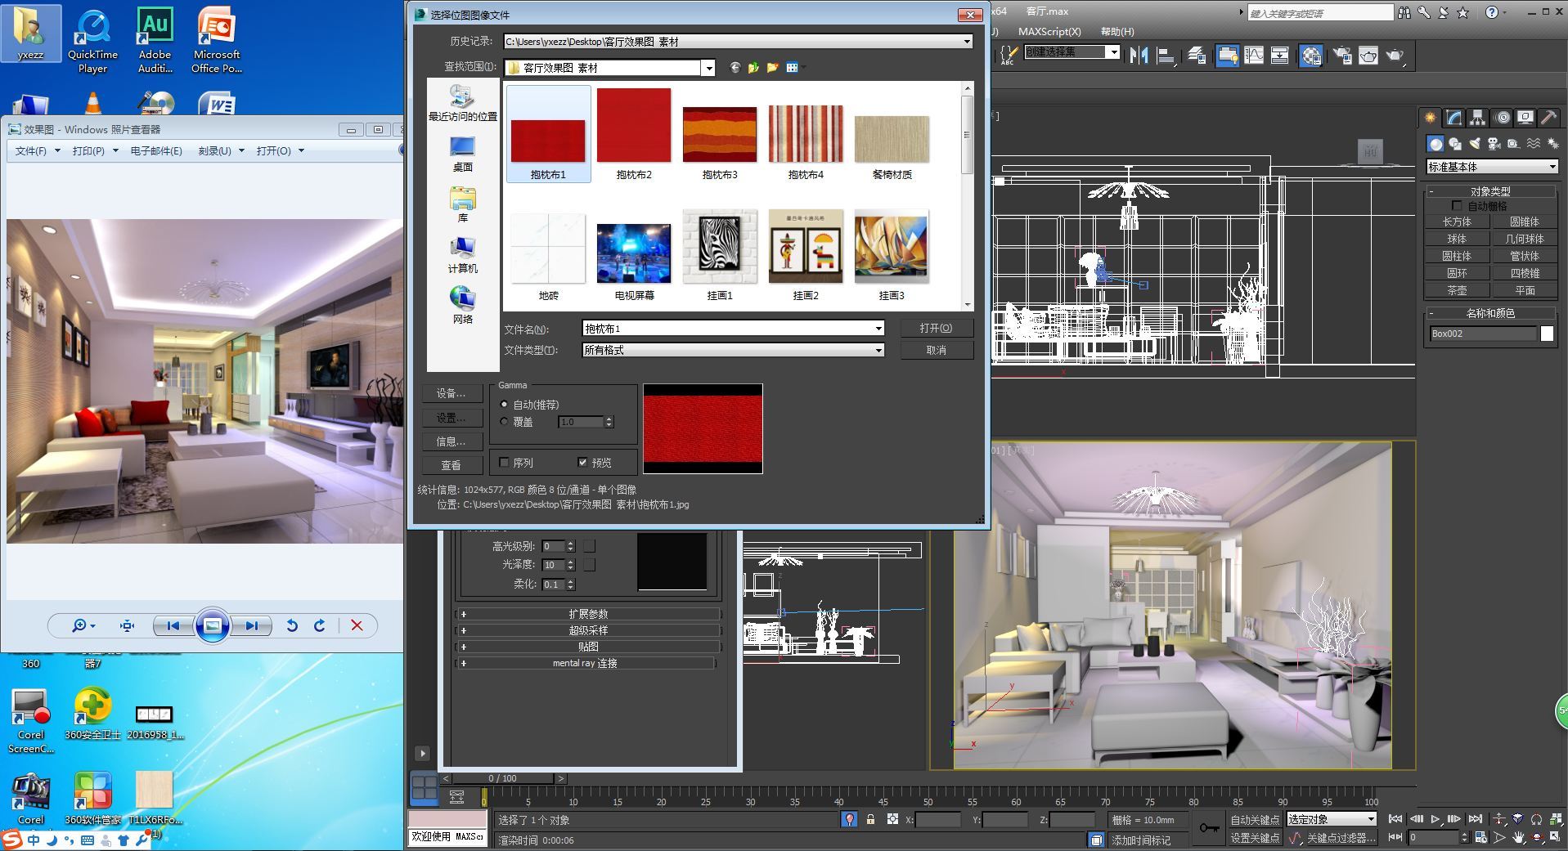Expand the 贴图 rollout
This screenshot has height=851, width=1568.
click(588, 647)
